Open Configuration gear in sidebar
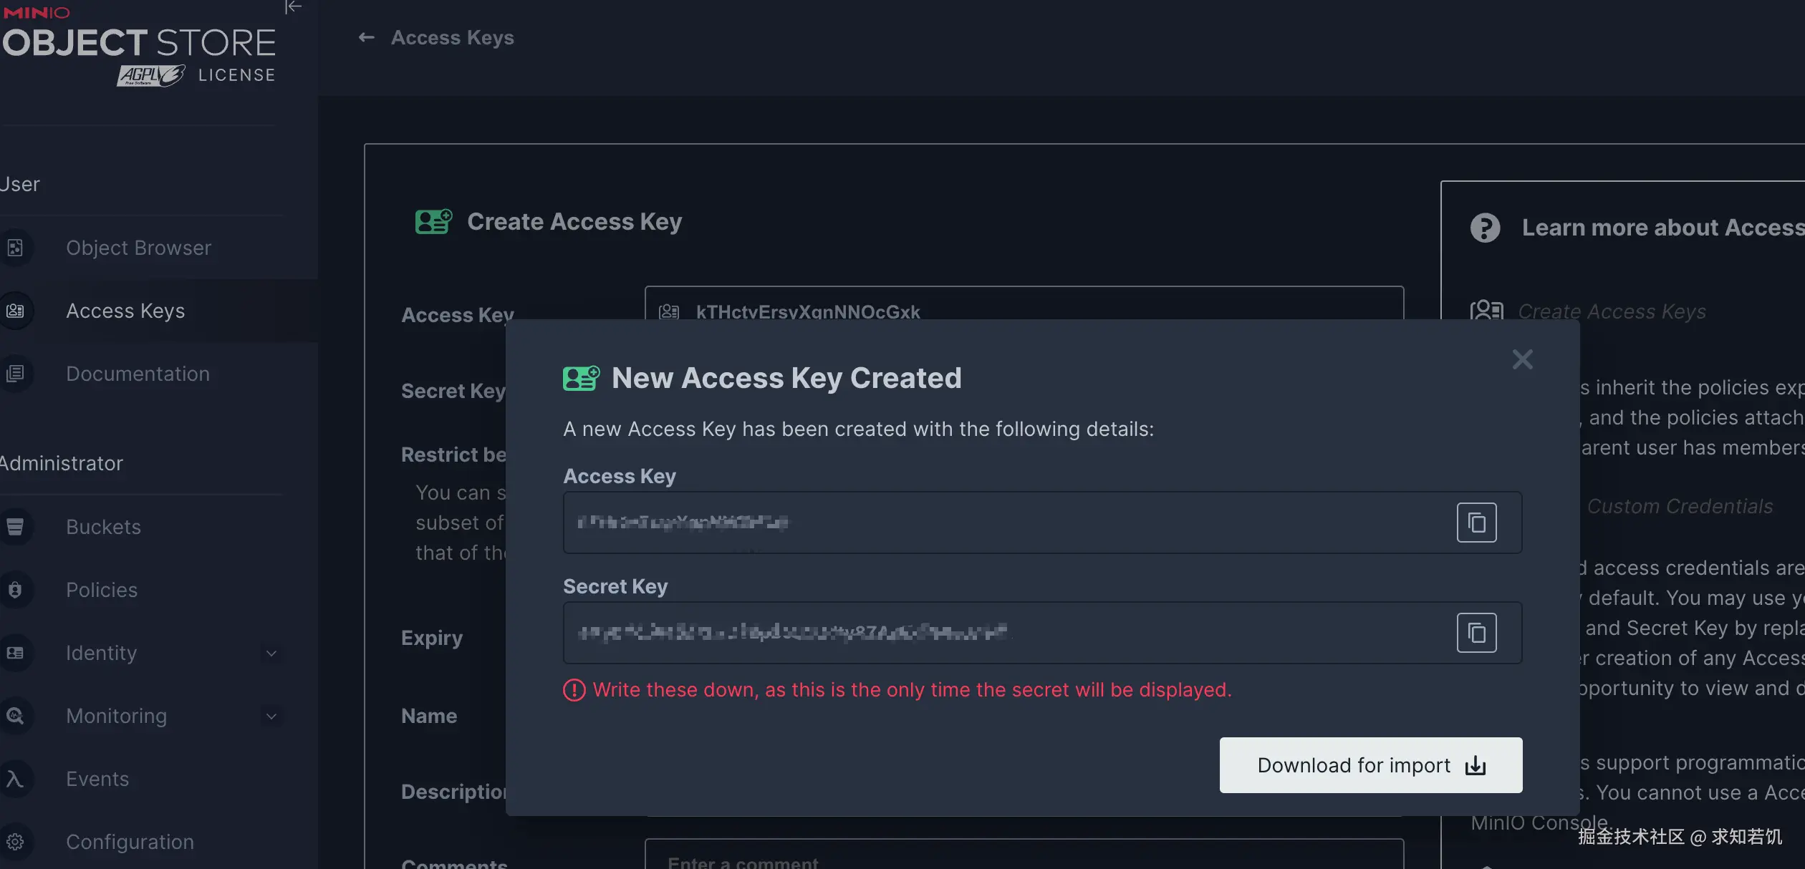This screenshot has width=1805, height=869. pos(15,842)
